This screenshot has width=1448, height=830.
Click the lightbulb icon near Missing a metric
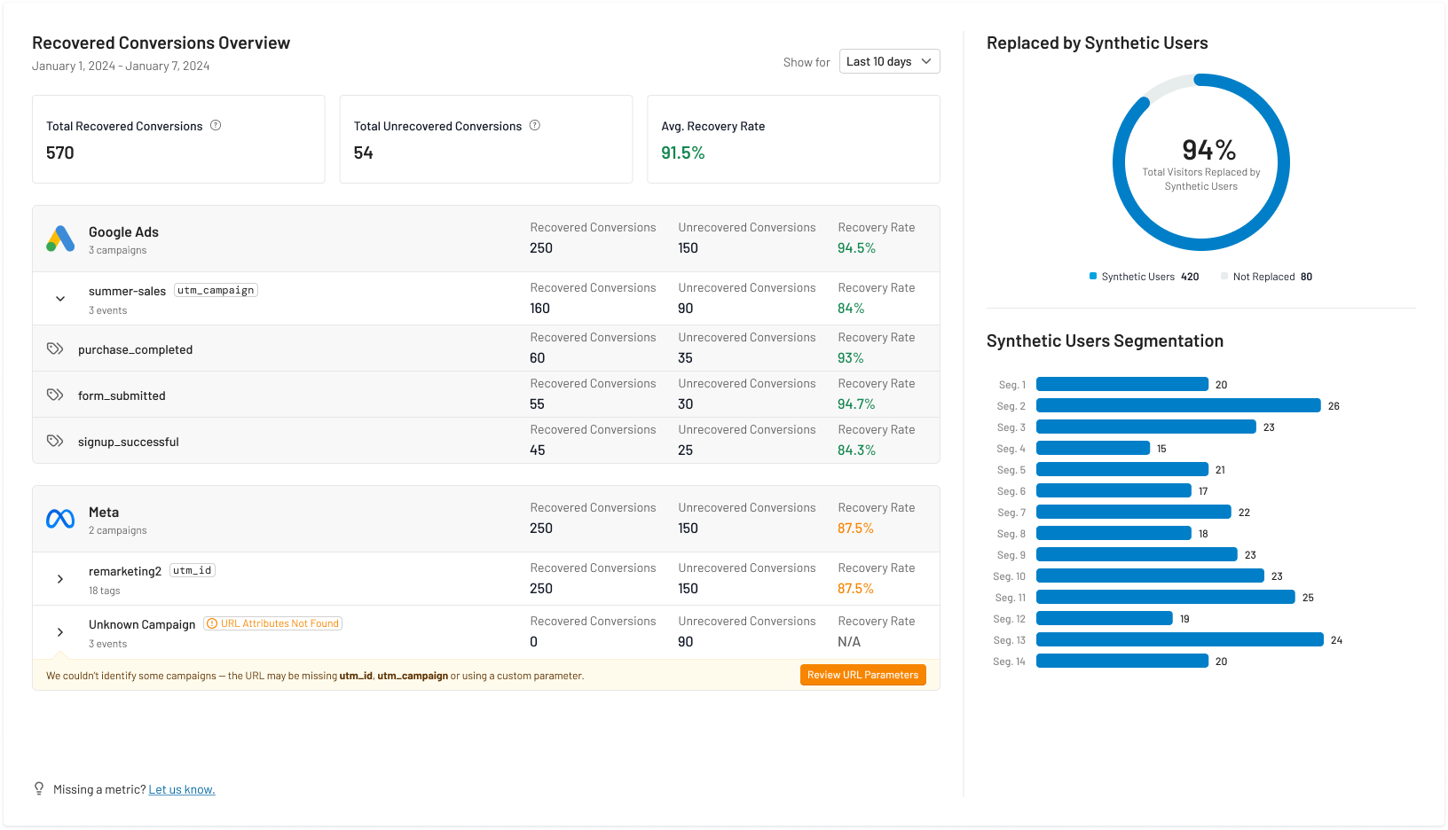point(39,788)
